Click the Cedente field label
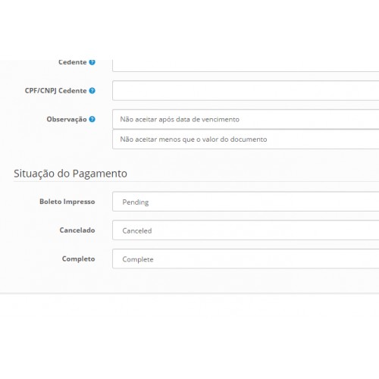Viewport: 379px width, 379px height. click(73, 62)
